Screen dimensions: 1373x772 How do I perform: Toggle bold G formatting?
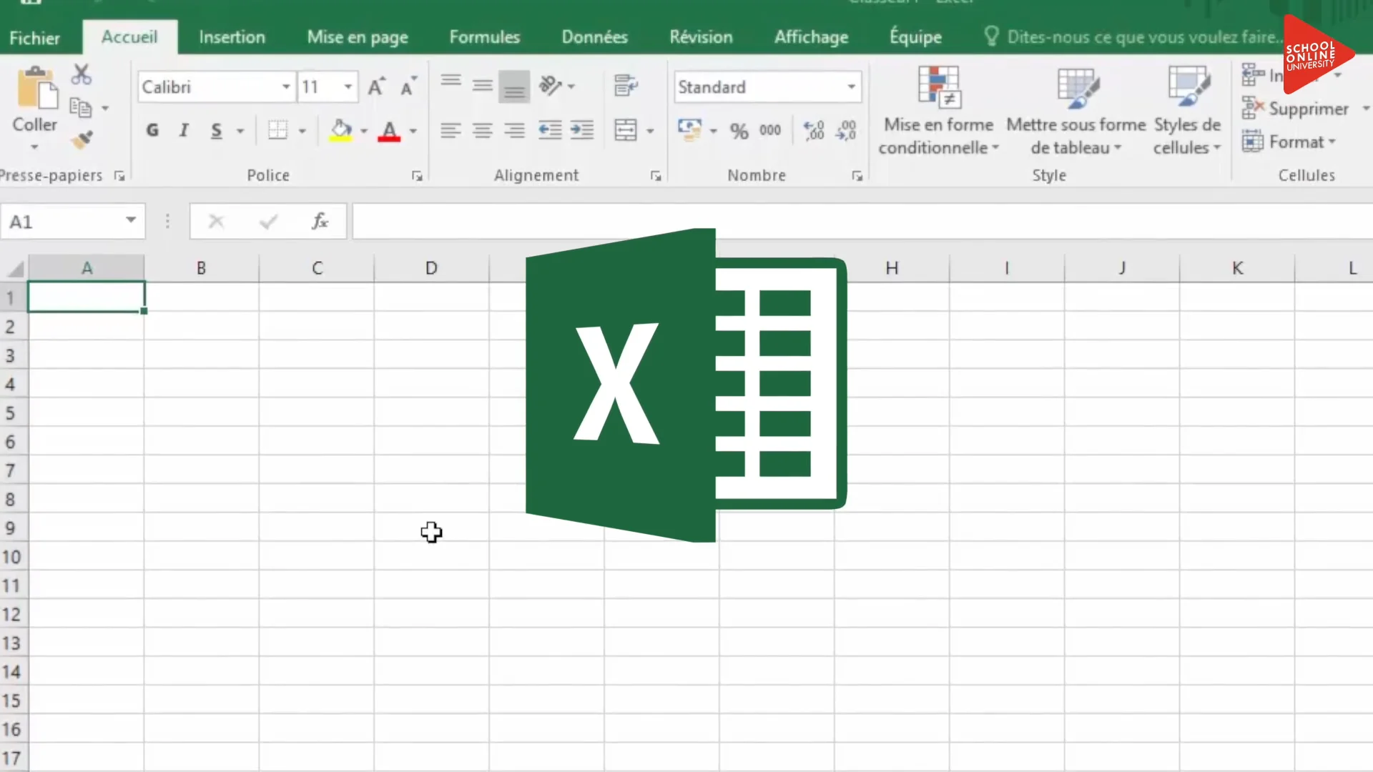(152, 130)
